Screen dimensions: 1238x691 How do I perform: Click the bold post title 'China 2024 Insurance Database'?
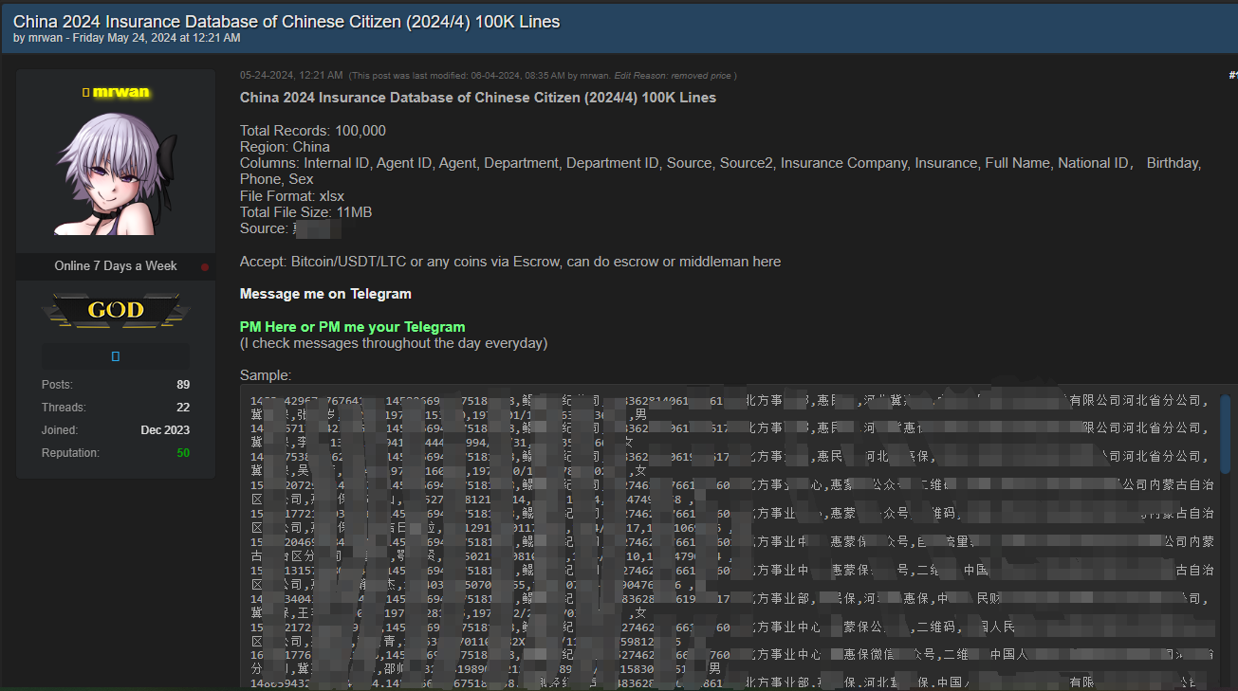click(478, 98)
